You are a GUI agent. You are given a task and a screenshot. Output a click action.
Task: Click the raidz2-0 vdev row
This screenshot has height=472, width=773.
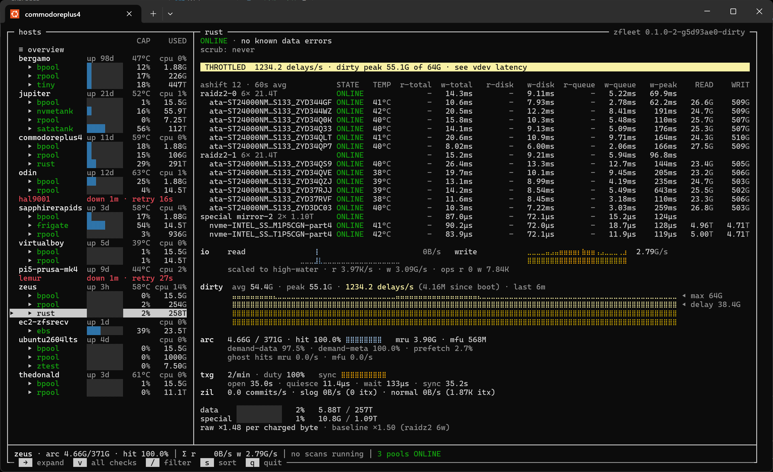475,93
